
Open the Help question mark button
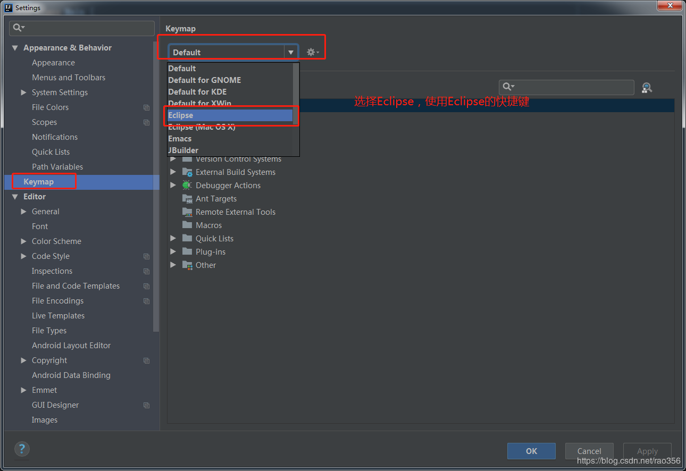click(22, 449)
